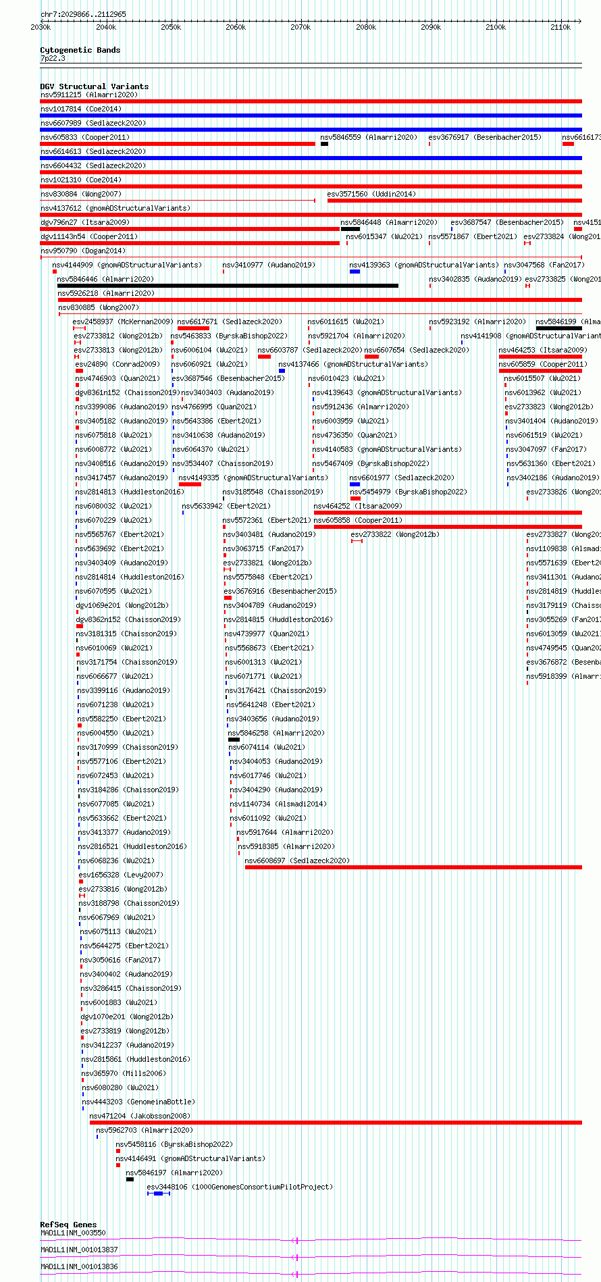This screenshot has width=601, height=1282.
Task: Click nsv5458116 (ByrskaBishop2022) label
Action: click(174, 1144)
